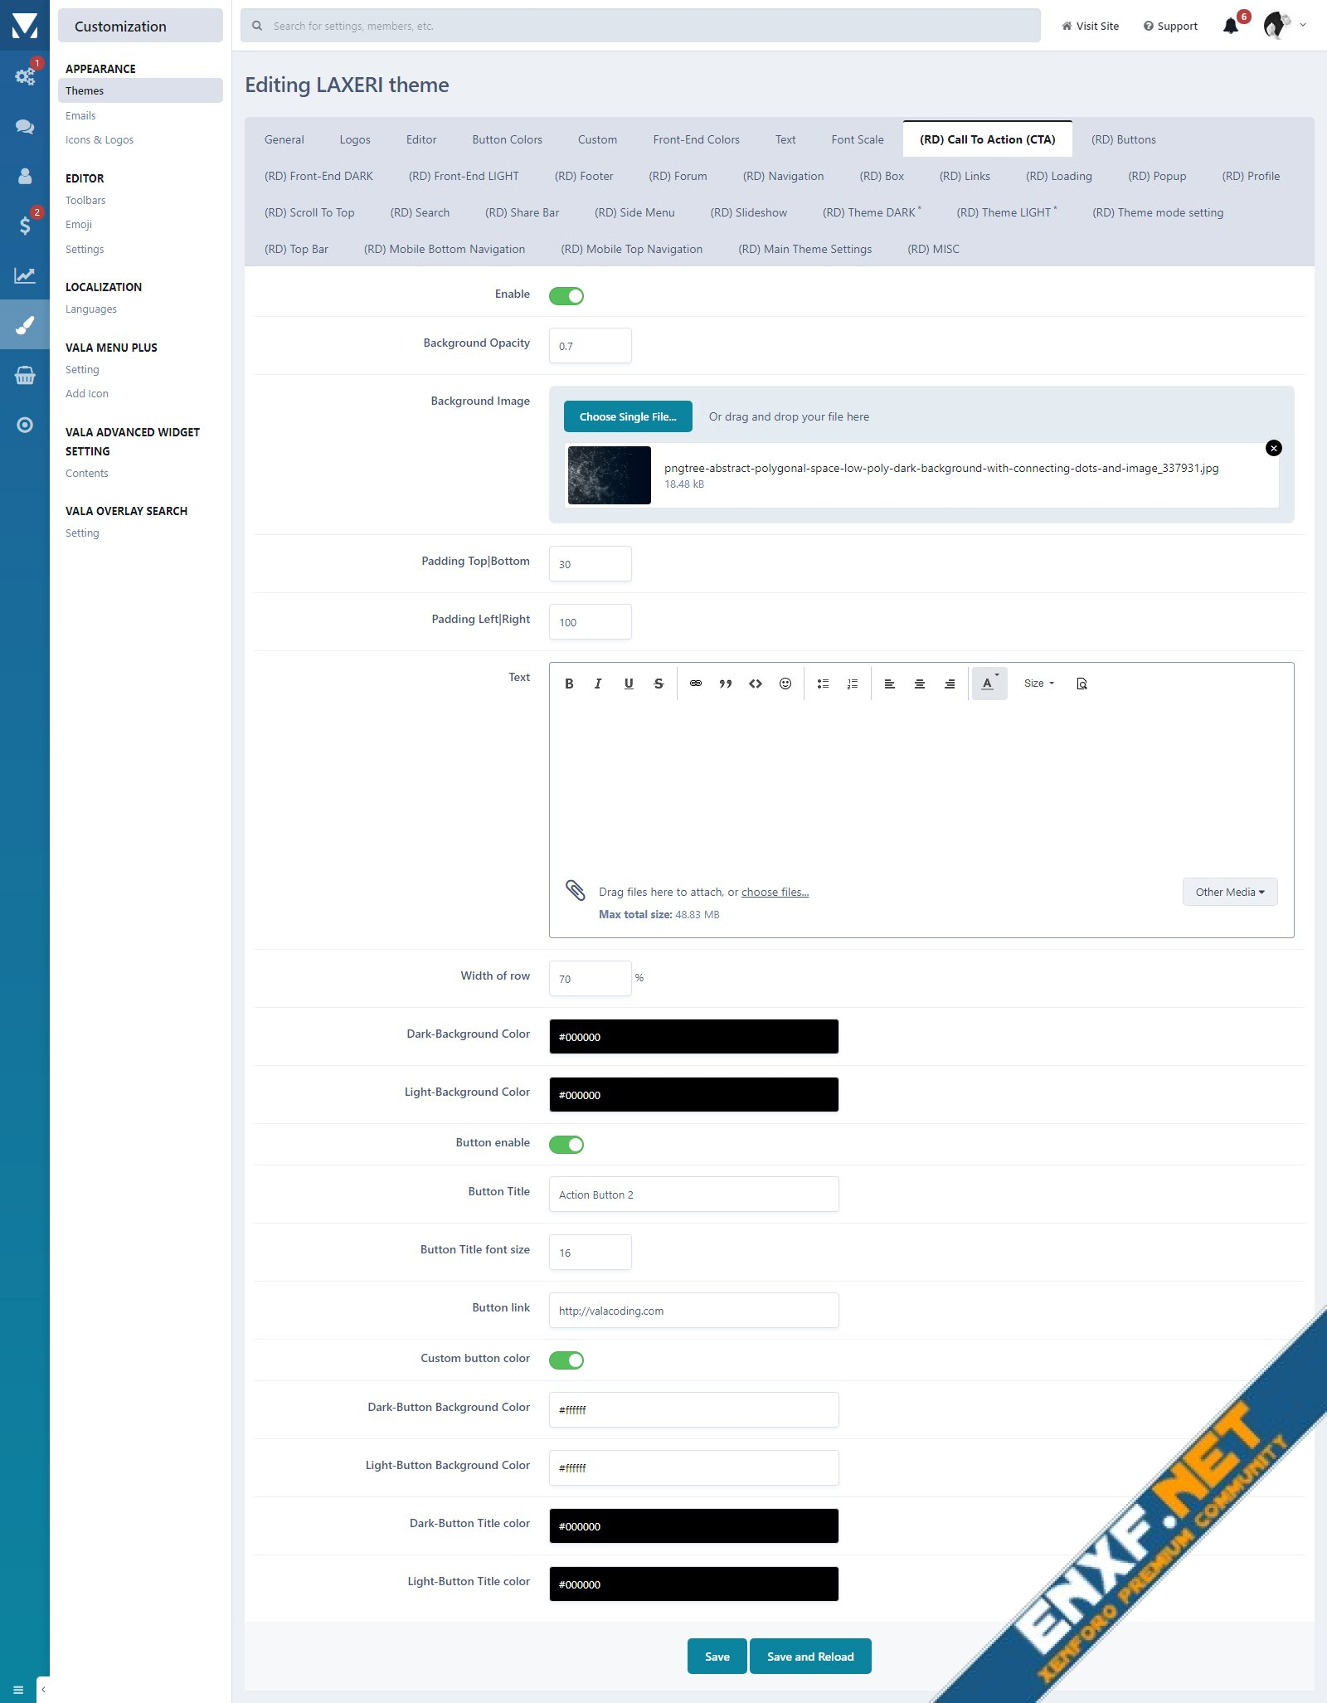Expand the Other Media dropdown
The image size is (1327, 1703).
click(1229, 892)
